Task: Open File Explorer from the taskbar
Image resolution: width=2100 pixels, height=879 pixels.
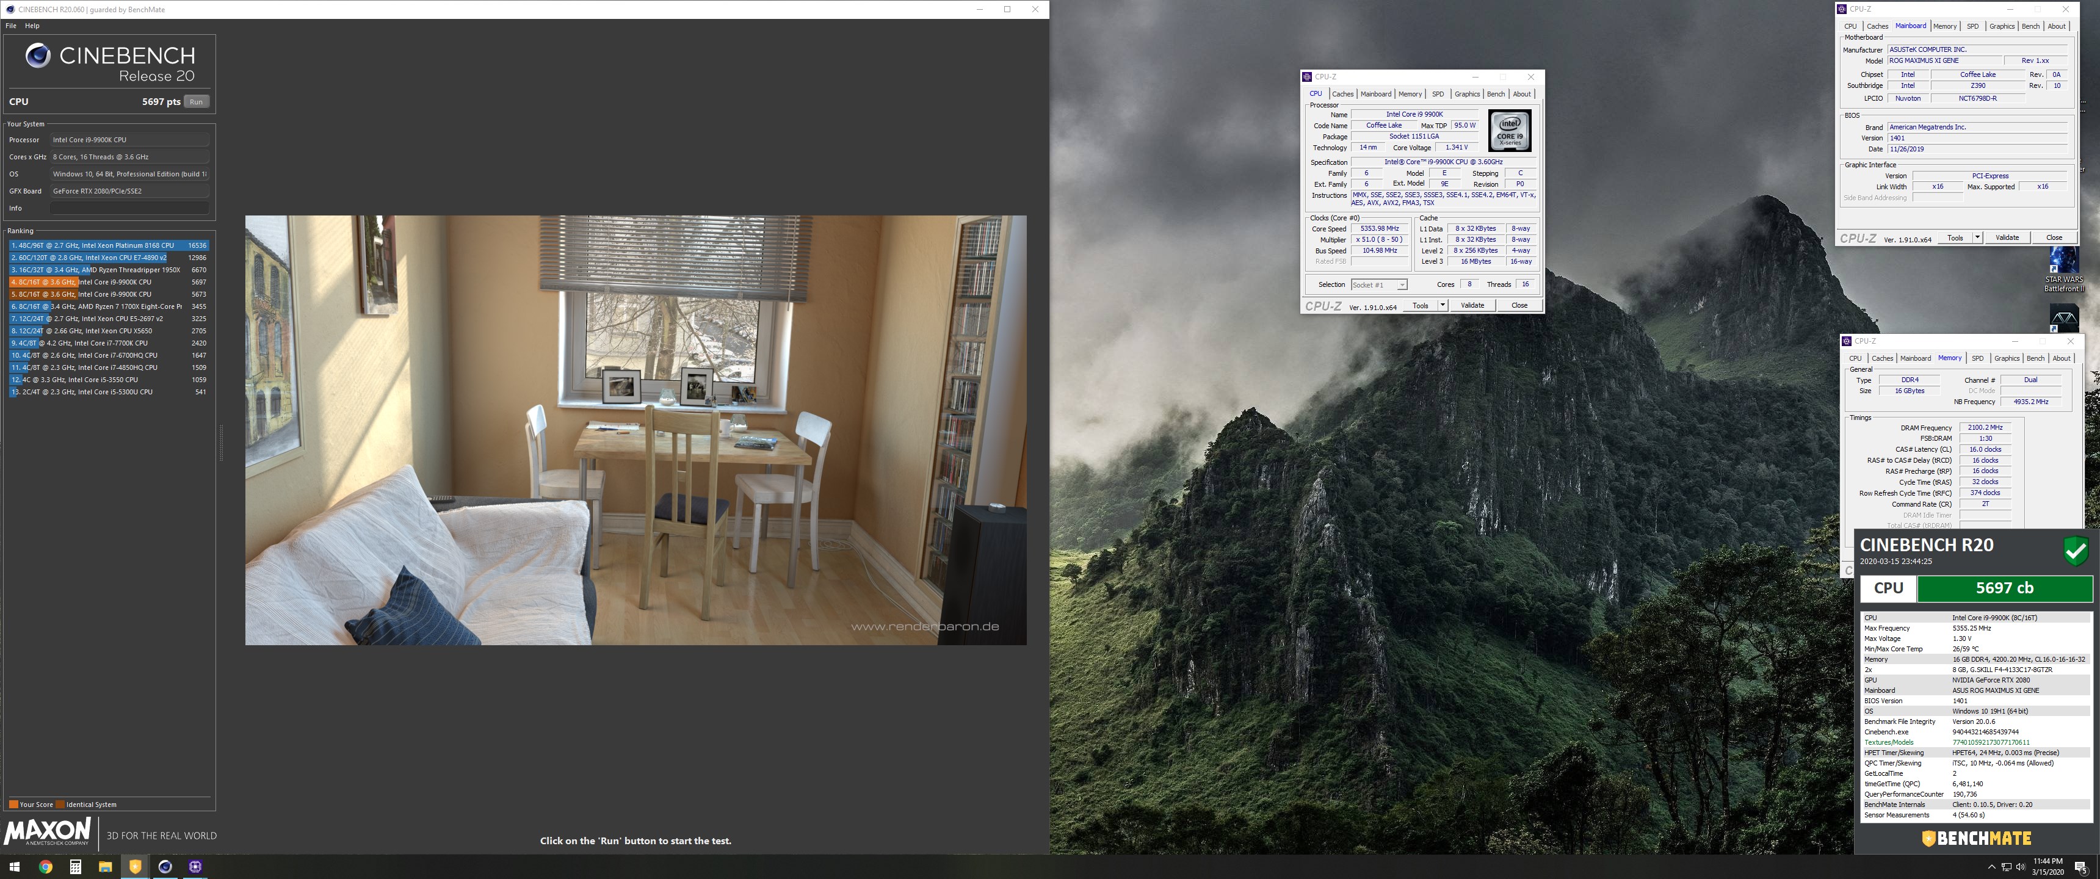Action: tap(105, 867)
